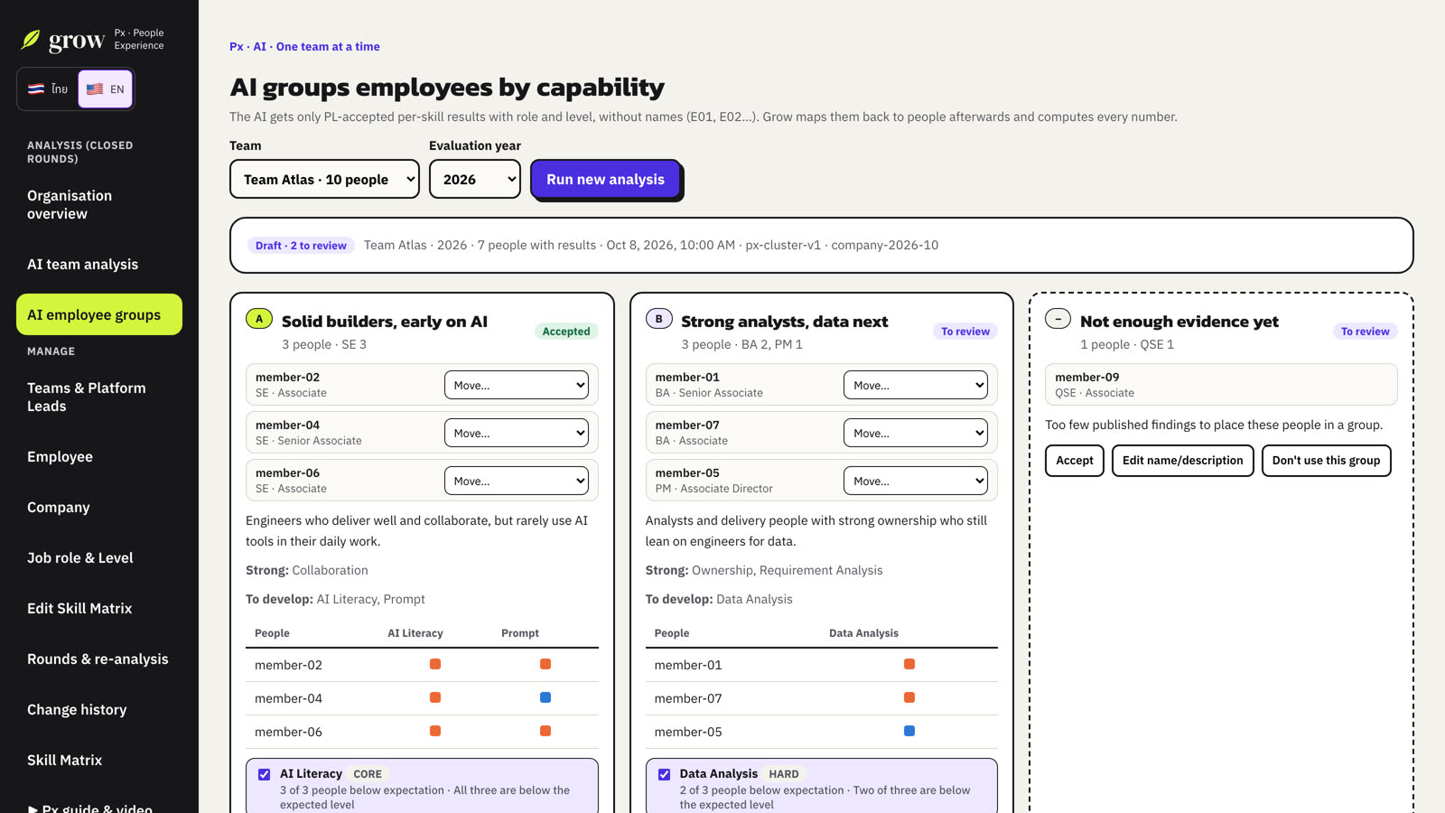
Task: Switch language to Thai flag option
Action: click(x=48, y=89)
